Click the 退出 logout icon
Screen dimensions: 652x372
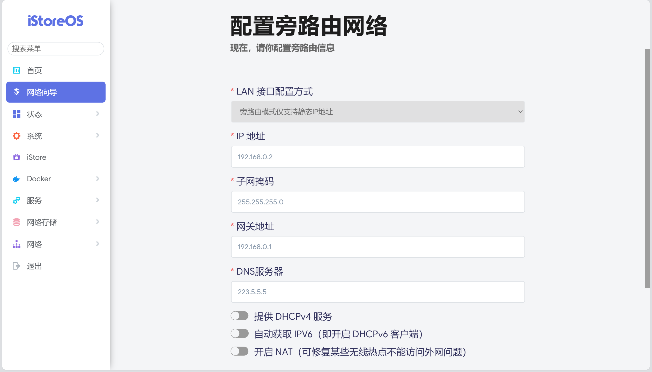coord(17,266)
